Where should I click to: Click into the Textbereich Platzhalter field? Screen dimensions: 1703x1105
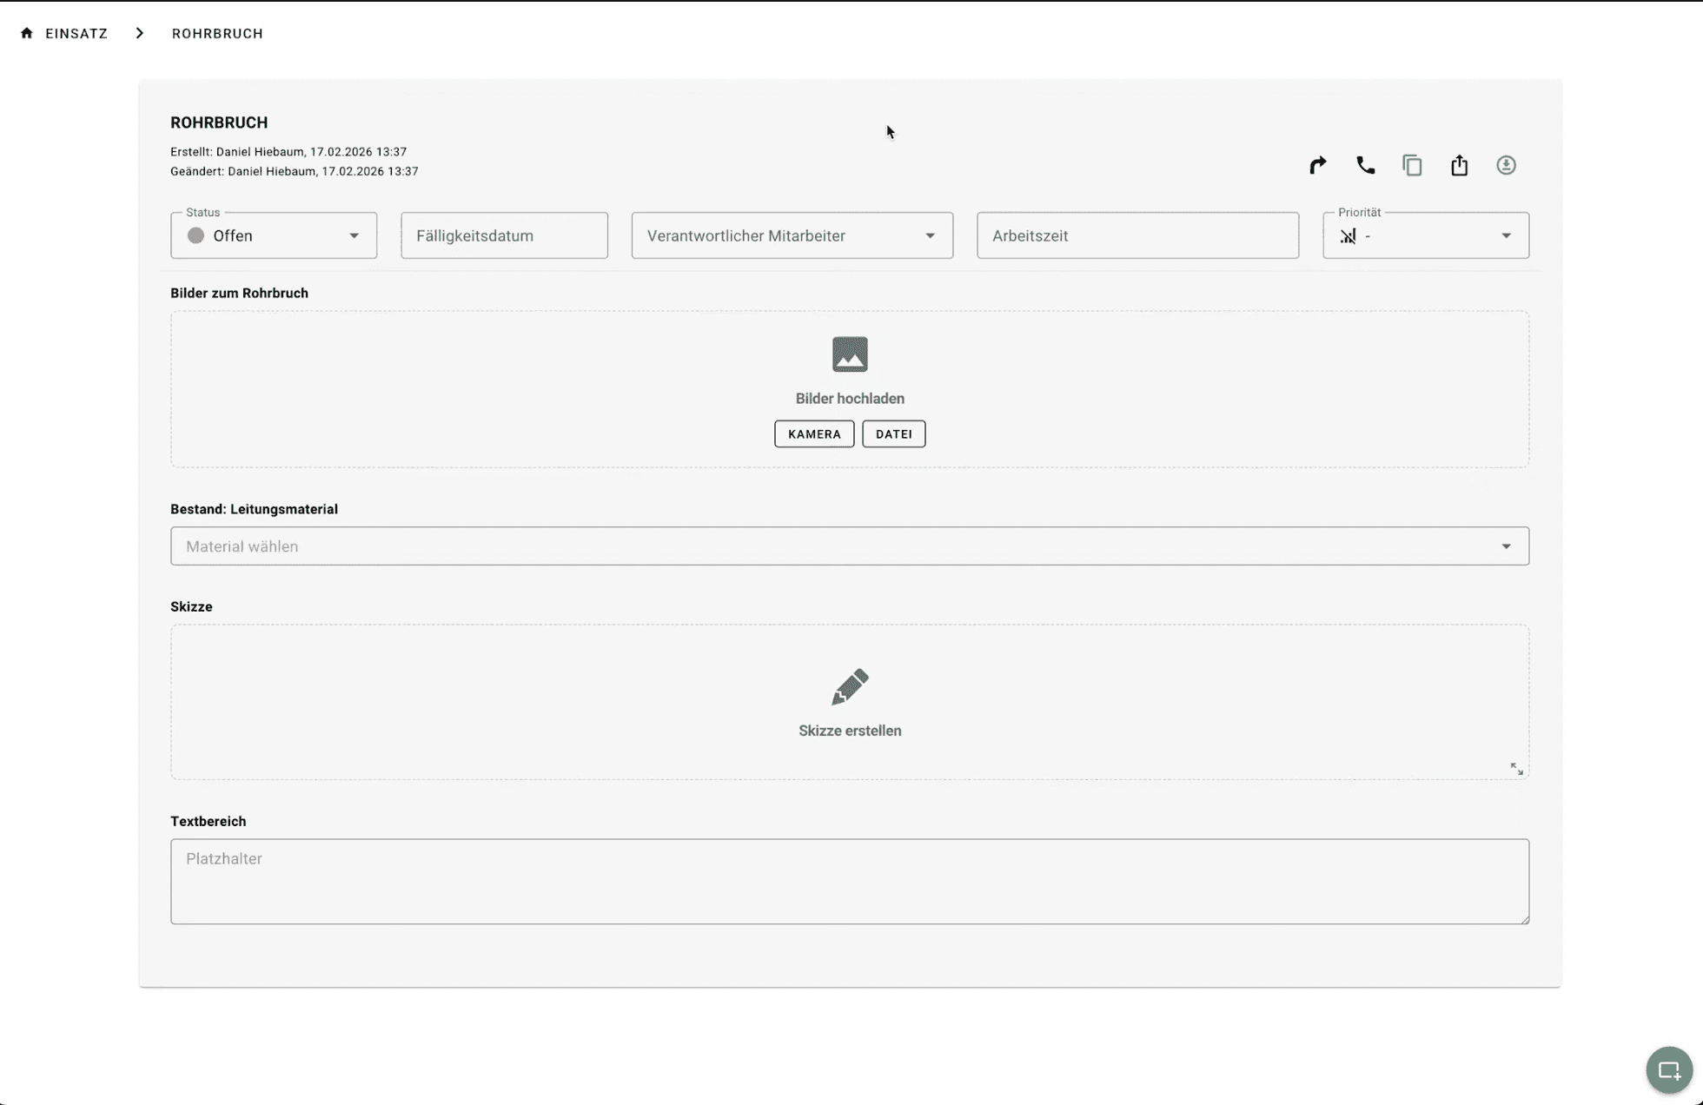point(849,881)
